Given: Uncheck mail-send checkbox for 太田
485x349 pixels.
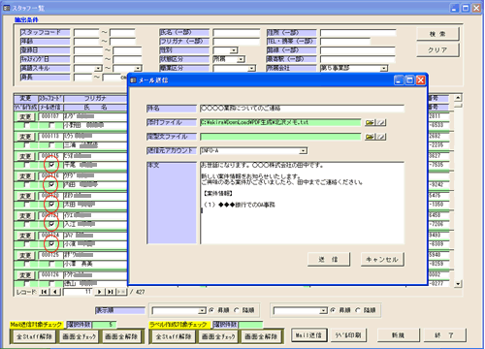Looking at the screenshot, I should [x=51, y=205].
